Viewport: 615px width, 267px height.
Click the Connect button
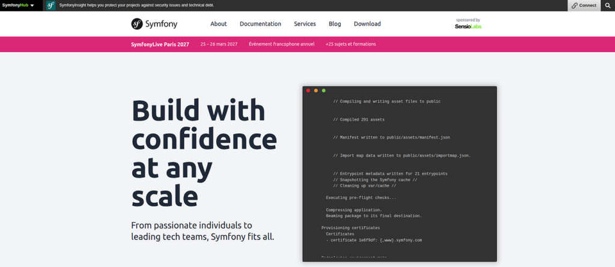(584, 5)
